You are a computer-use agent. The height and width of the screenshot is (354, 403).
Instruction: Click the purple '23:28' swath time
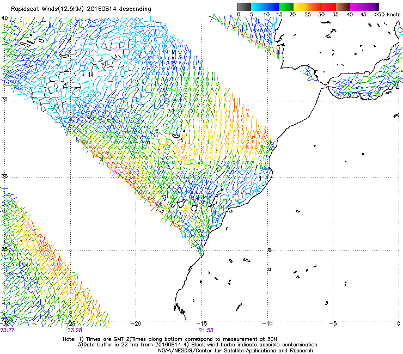click(x=75, y=331)
